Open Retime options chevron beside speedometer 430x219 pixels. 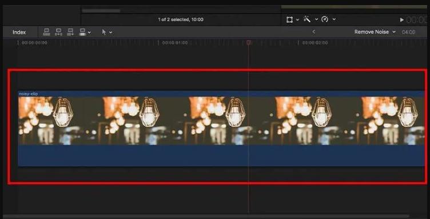(x=334, y=19)
